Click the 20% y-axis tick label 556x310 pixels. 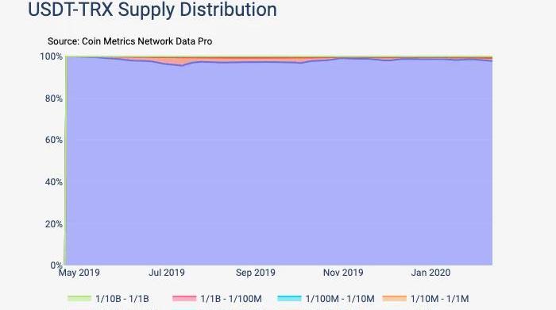click(x=53, y=224)
